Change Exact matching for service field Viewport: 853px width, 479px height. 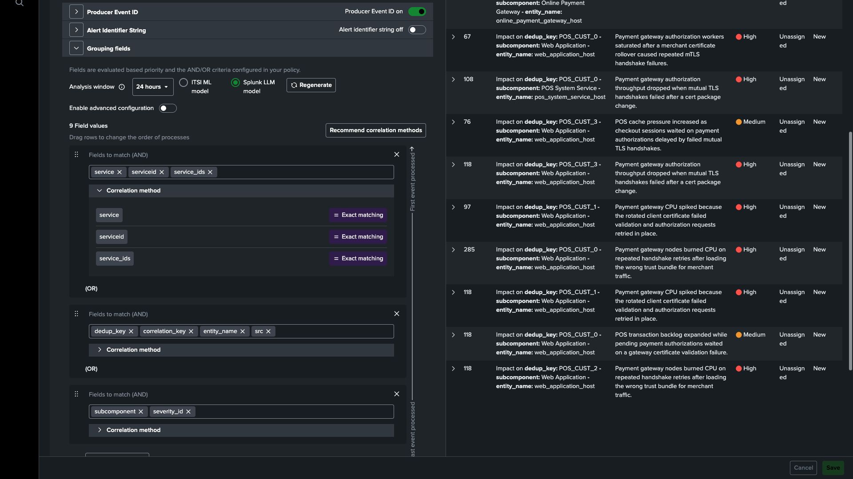click(x=358, y=215)
